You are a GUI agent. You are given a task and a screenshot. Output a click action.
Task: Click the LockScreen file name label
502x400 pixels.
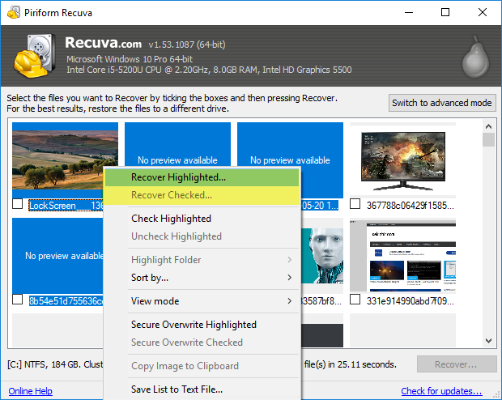tap(66, 206)
